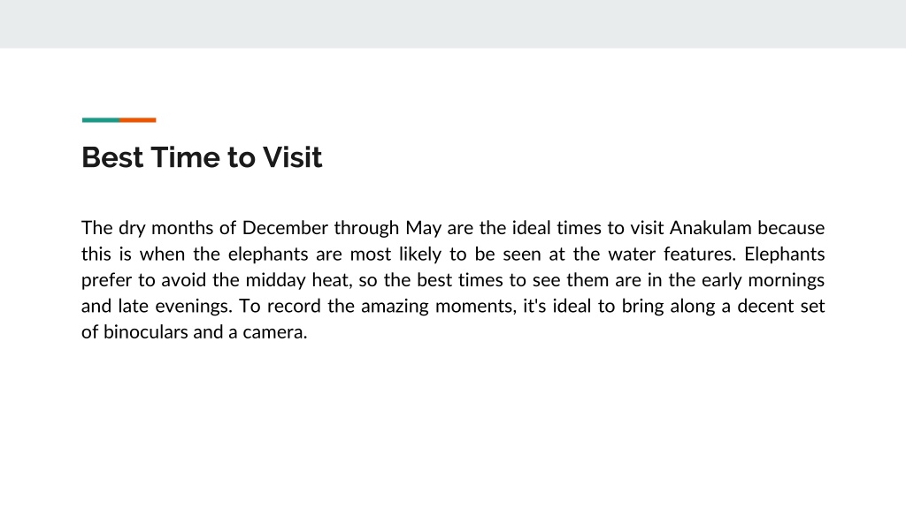Click the word 'May' in the first line
906x509 pixels.
(423, 229)
